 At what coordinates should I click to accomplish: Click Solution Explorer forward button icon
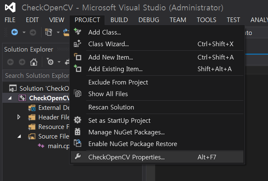pyautogui.click(x=22, y=62)
